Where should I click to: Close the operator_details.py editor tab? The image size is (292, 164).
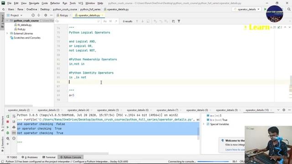pyautogui.click(x=102, y=15)
